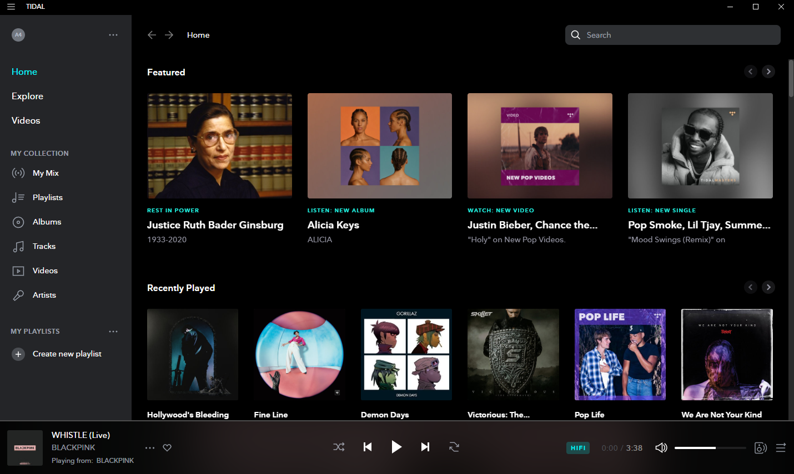Go forward with the right arrow
This screenshot has width=794, height=474.
169,35
